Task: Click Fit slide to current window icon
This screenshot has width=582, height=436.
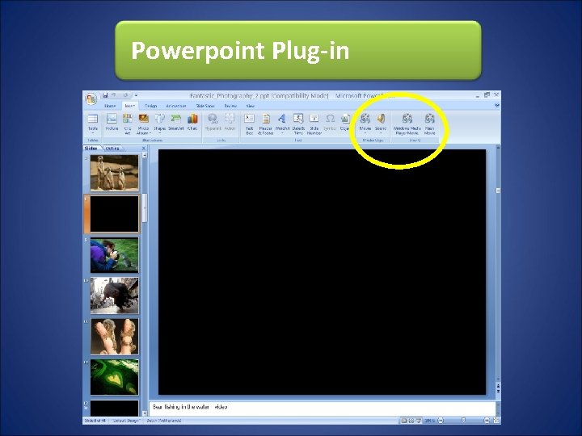Action: 496,421
